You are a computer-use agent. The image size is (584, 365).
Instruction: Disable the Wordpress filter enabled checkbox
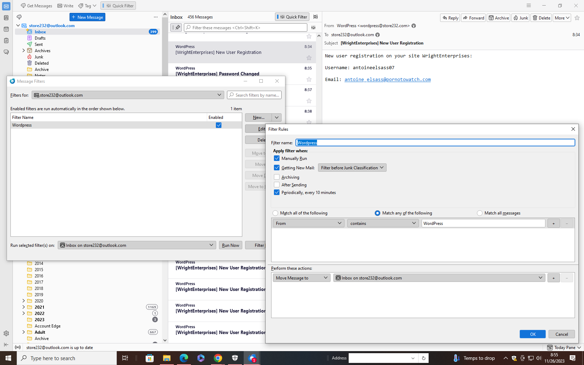(219, 125)
